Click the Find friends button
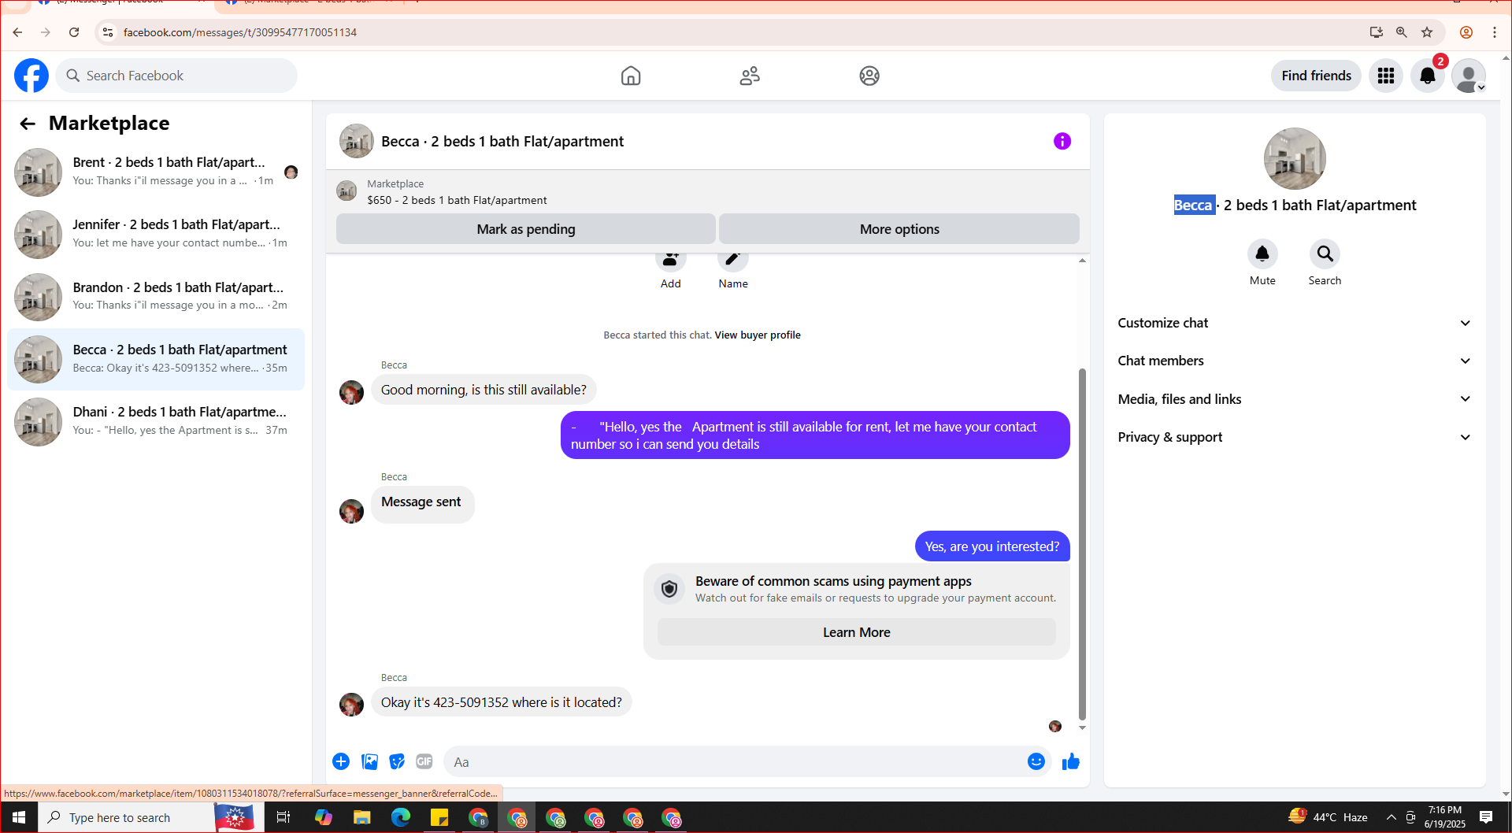Screen dimensions: 1512x833 click(x=1316, y=76)
